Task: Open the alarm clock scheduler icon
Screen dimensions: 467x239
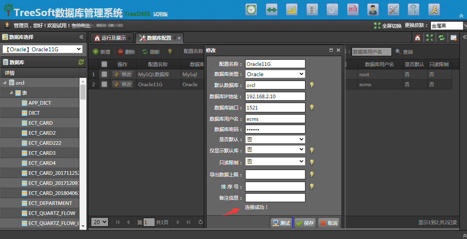Action: tap(251, 10)
